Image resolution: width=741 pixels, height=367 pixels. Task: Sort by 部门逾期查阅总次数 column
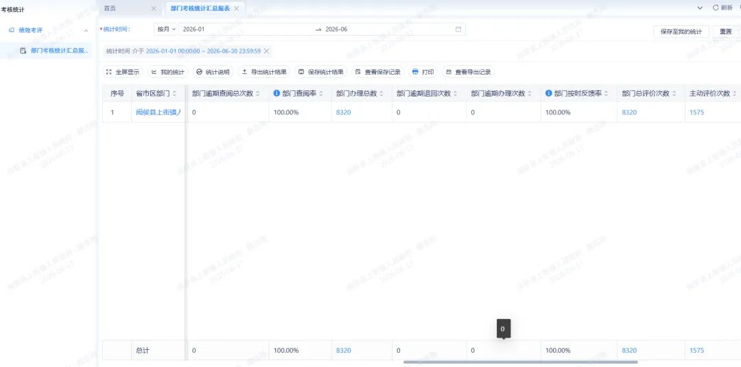(x=257, y=94)
